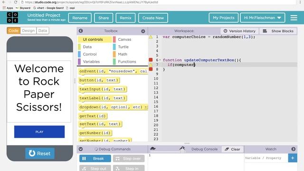
Task: Open the ospi bookmark
Action: (70, 8)
